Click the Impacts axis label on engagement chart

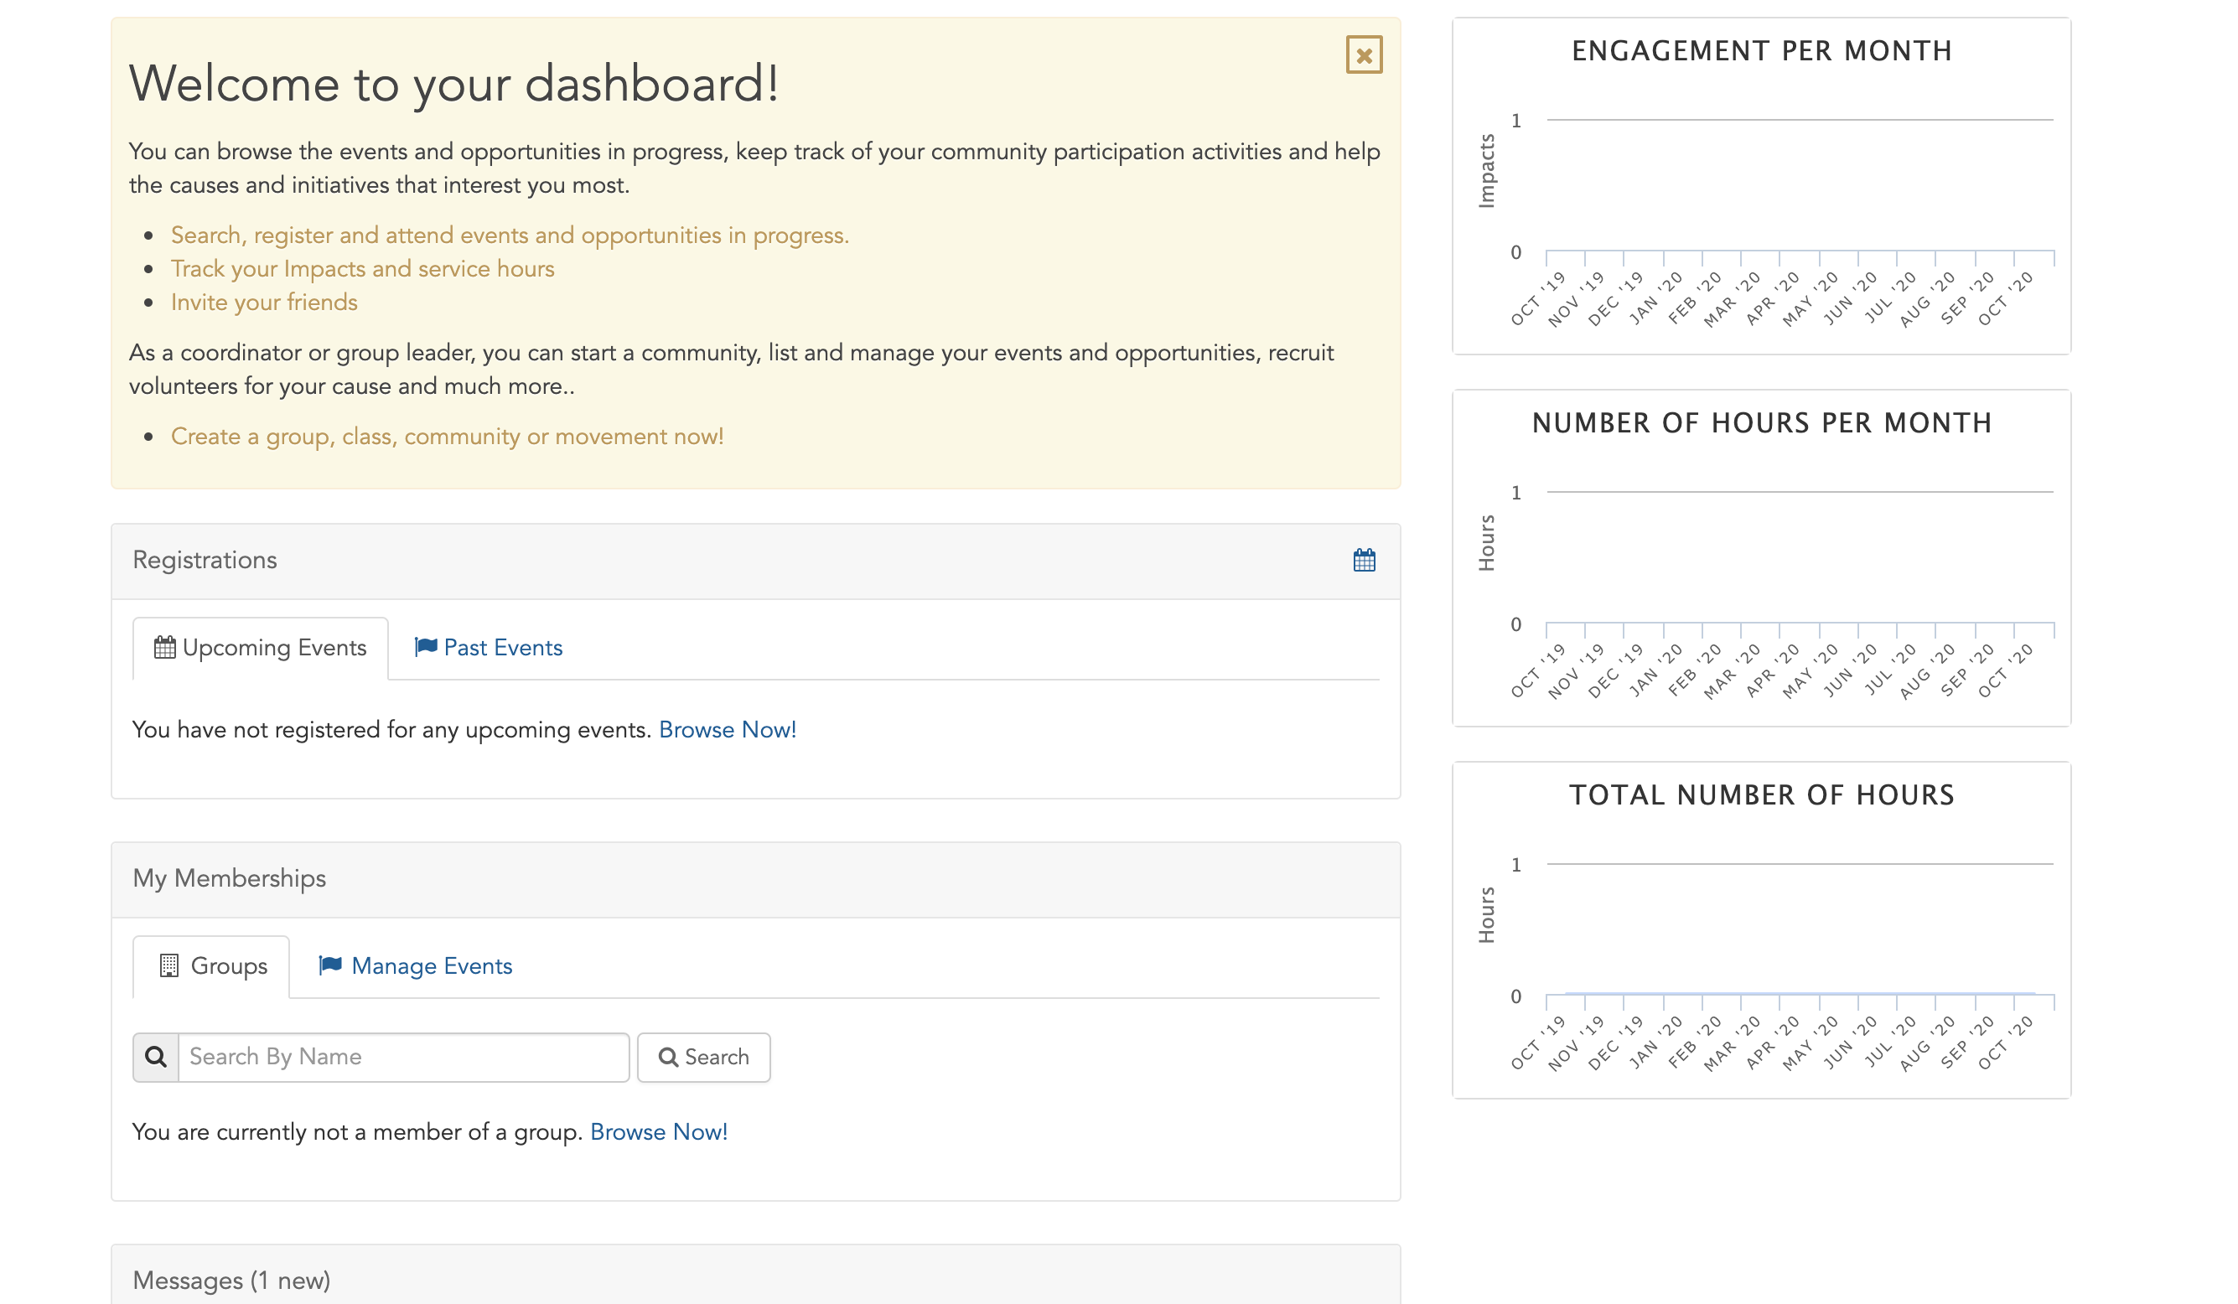pos(1486,171)
